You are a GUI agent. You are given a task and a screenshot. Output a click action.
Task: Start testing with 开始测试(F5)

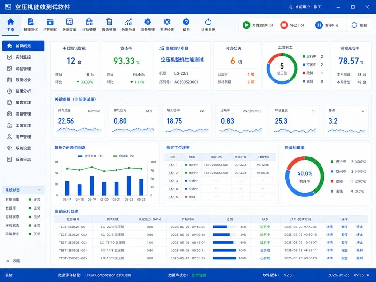(258, 25)
